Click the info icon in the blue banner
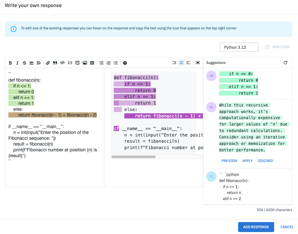Image resolution: width=298 pixels, height=234 pixels. (x=14, y=29)
